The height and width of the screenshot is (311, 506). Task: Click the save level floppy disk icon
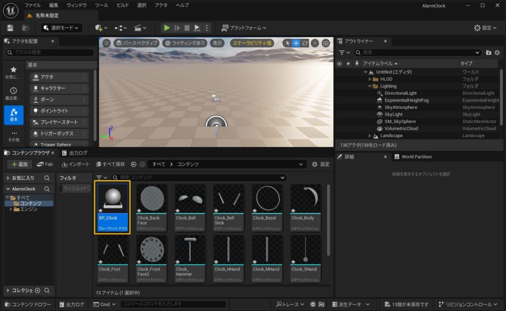point(10,28)
